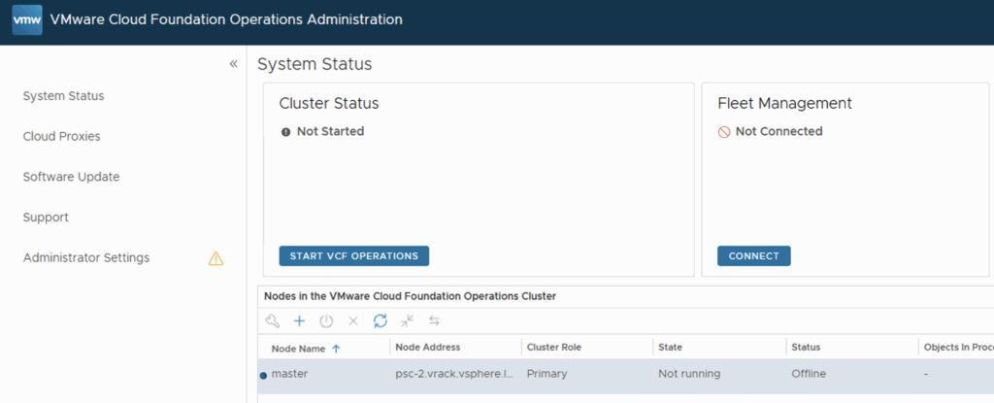
Task: Add a new node with plus icon
Action: 299,320
